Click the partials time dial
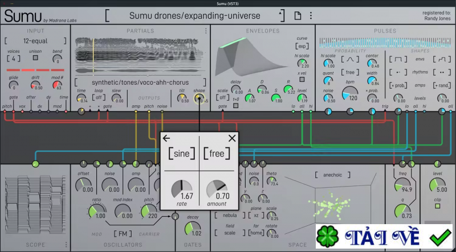Image resolution: width=456 pixels, height=252 pixels. click(x=81, y=98)
